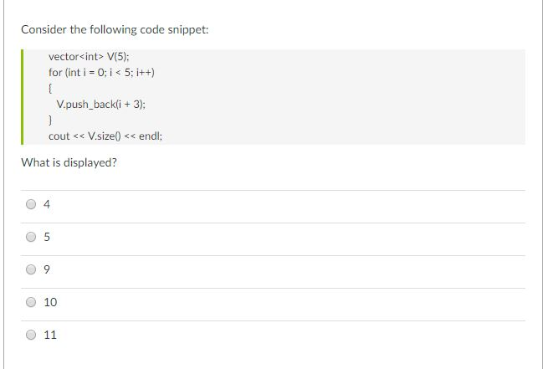This screenshot has height=369, width=543.
Task: Click the for loop header code line
Action: click(x=101, y=73)
